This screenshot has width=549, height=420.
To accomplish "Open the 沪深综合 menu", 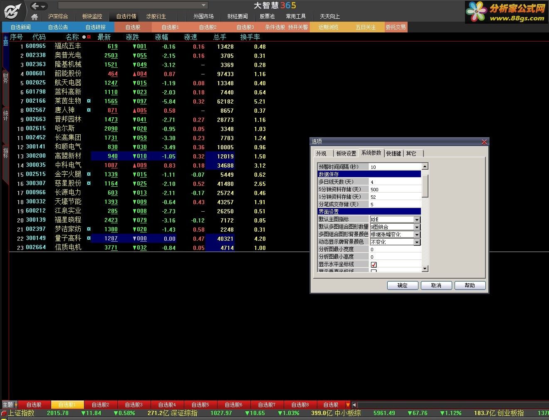I will pos(58,17).
